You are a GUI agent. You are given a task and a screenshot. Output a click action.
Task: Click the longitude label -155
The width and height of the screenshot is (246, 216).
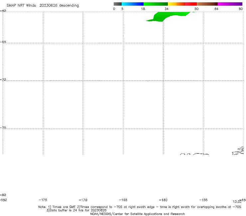tap(203, 200)
